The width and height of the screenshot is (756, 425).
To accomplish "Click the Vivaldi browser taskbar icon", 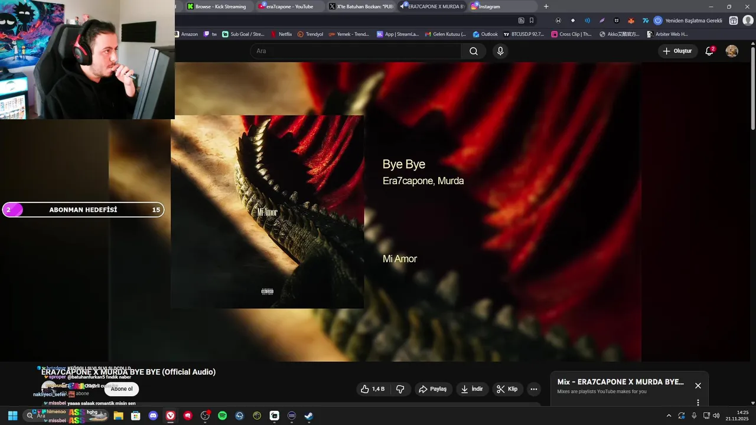I will click(x=170, y=416).
